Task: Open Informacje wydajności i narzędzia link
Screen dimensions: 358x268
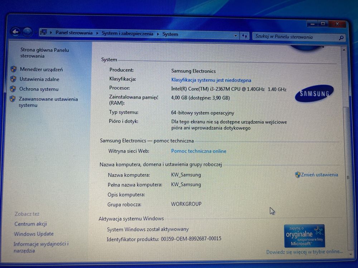Action: click(41, 247)
